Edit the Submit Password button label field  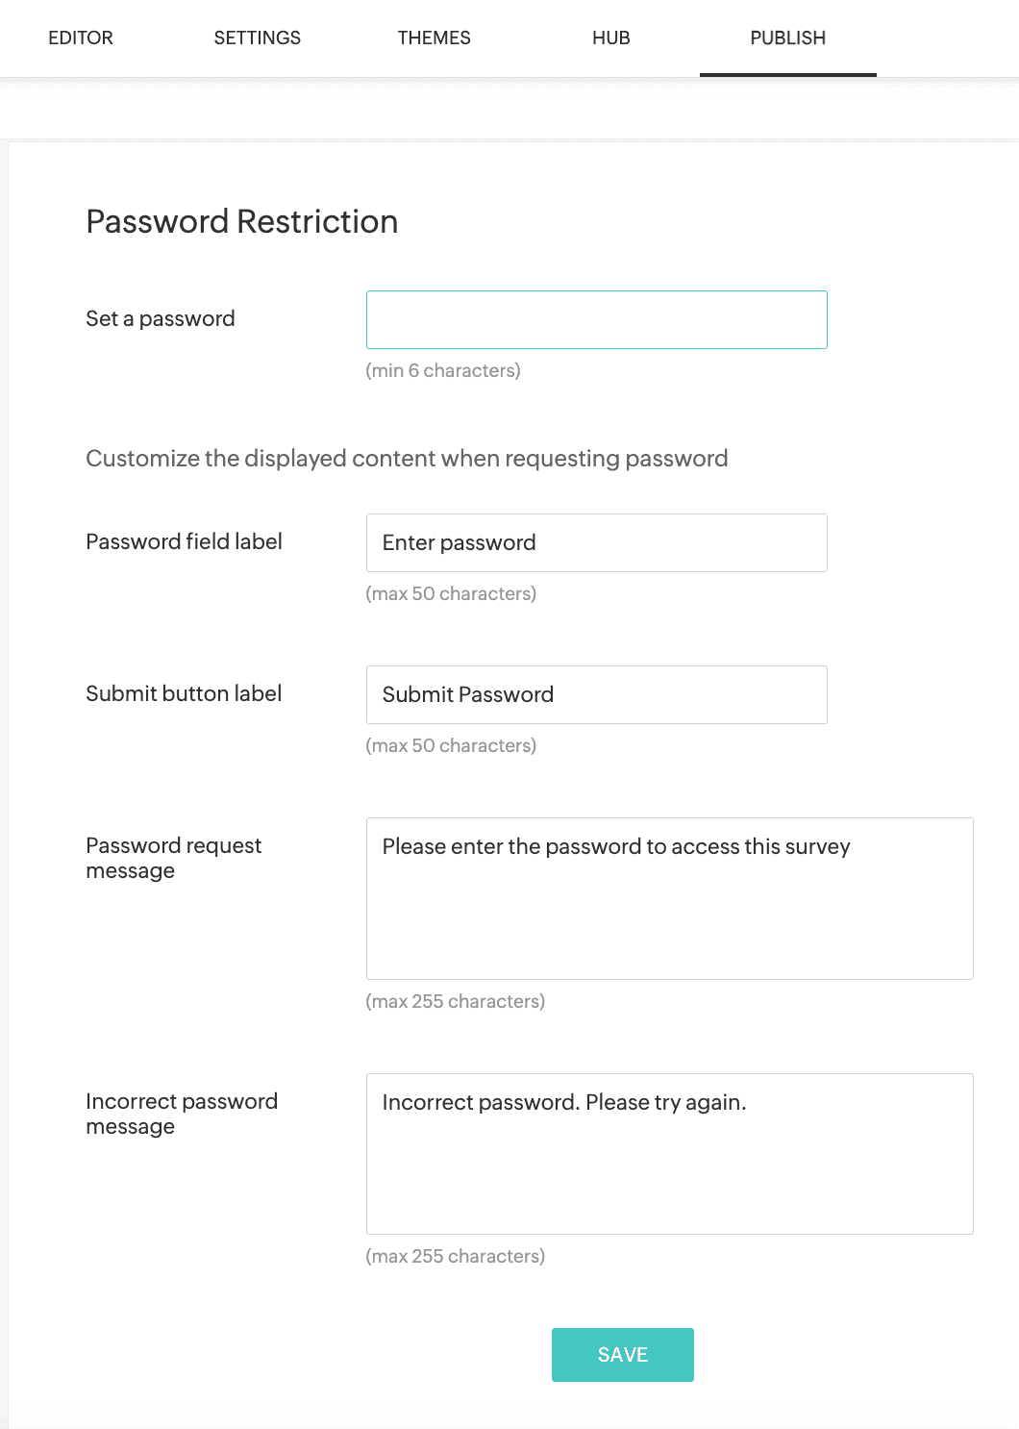tap(597, 694)
